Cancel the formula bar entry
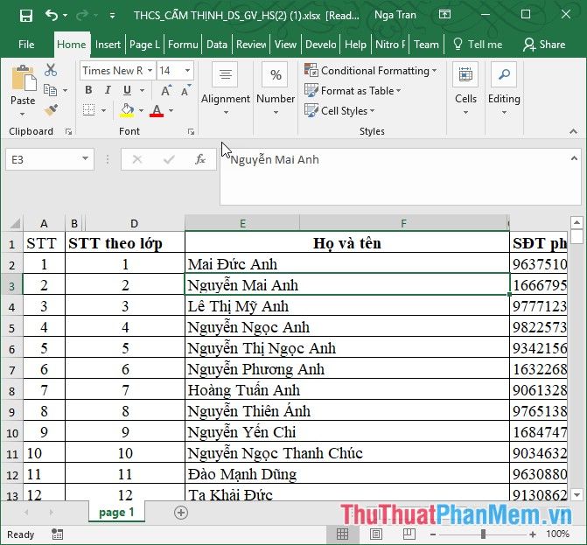The height and width of the screenshot is (545, 587). coord(137,160)
